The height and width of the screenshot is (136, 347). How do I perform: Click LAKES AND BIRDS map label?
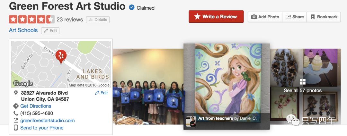click(93, 74)
